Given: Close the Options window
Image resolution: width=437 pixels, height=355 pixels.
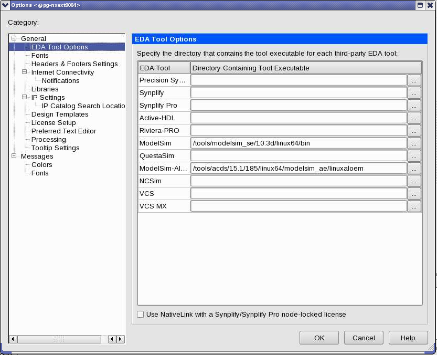Looking at the screenshot, I should pyautogui.click(x=430, y=5).
